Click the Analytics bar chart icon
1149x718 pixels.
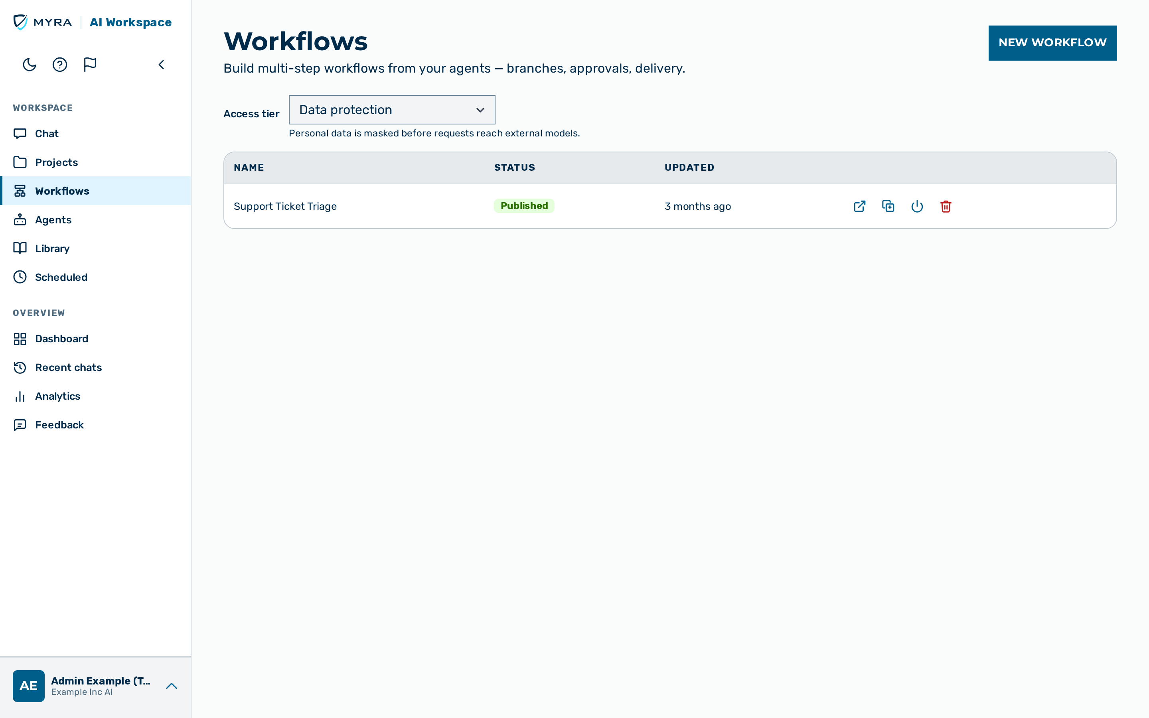[20, 396]
